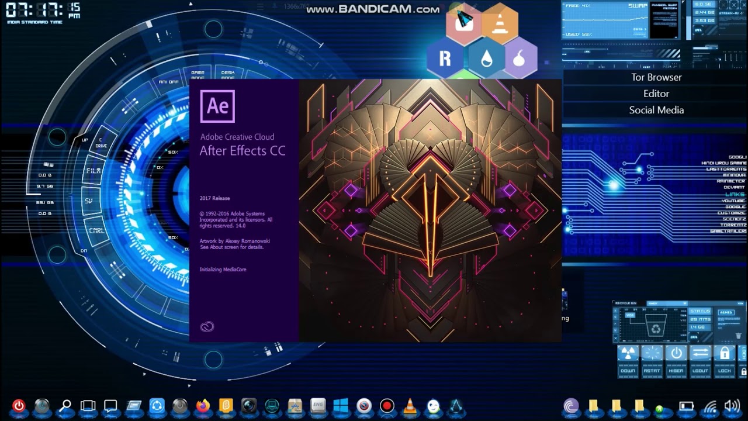Click the padlock lock icon tile
The width and height of the screenshot is (748, 421).
pos(724,353)
